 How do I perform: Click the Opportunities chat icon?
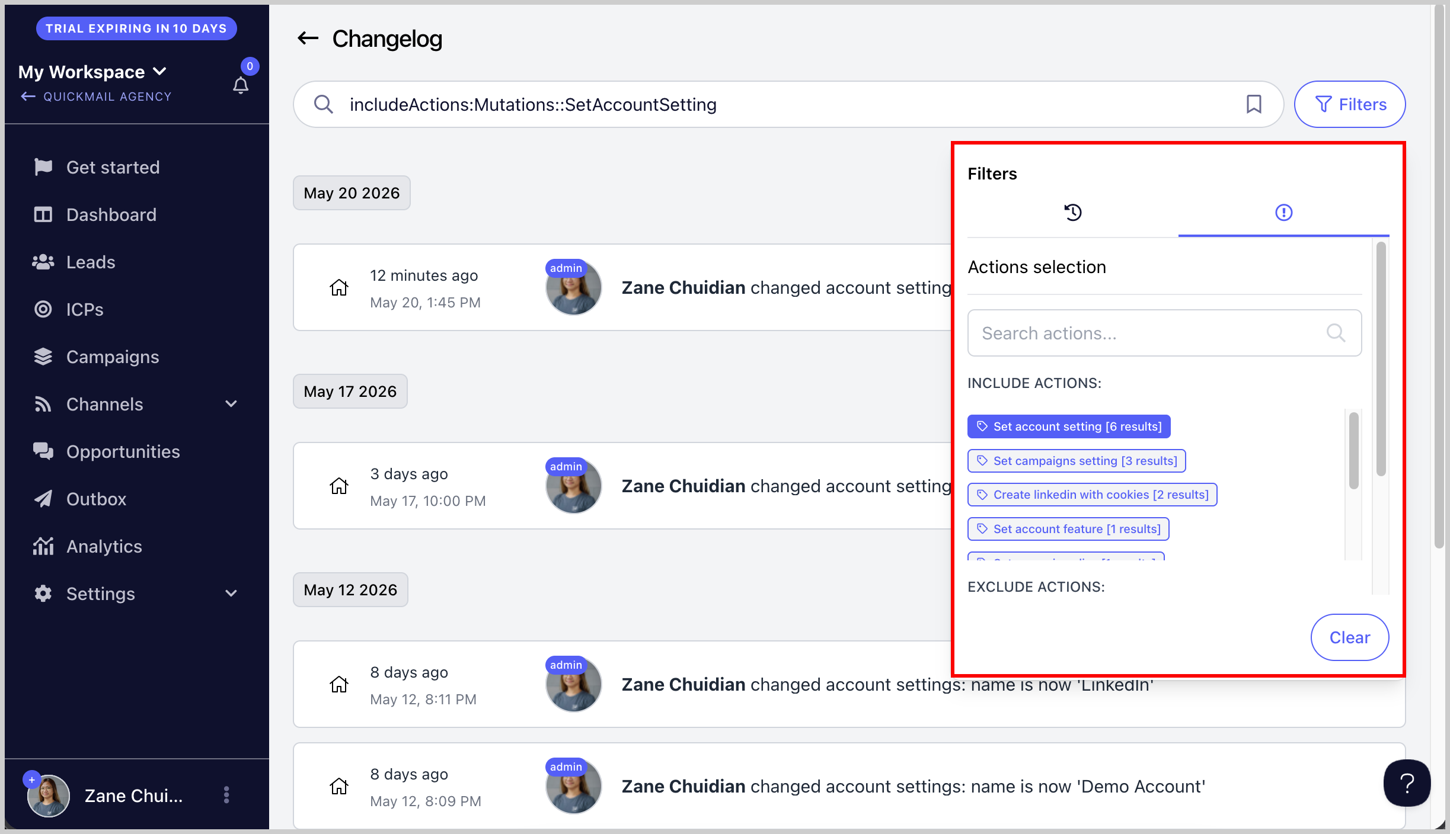coord(43,451)
